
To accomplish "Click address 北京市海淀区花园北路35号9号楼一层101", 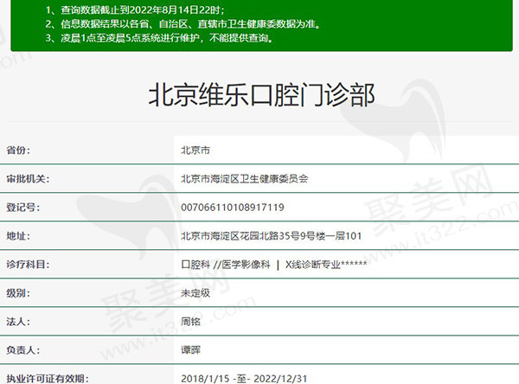I will [x=271, y=236].
